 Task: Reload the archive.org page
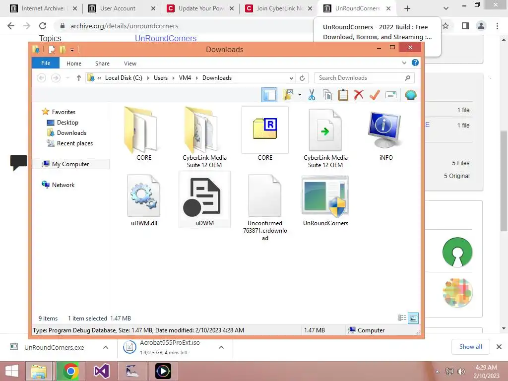click(43, 26)
